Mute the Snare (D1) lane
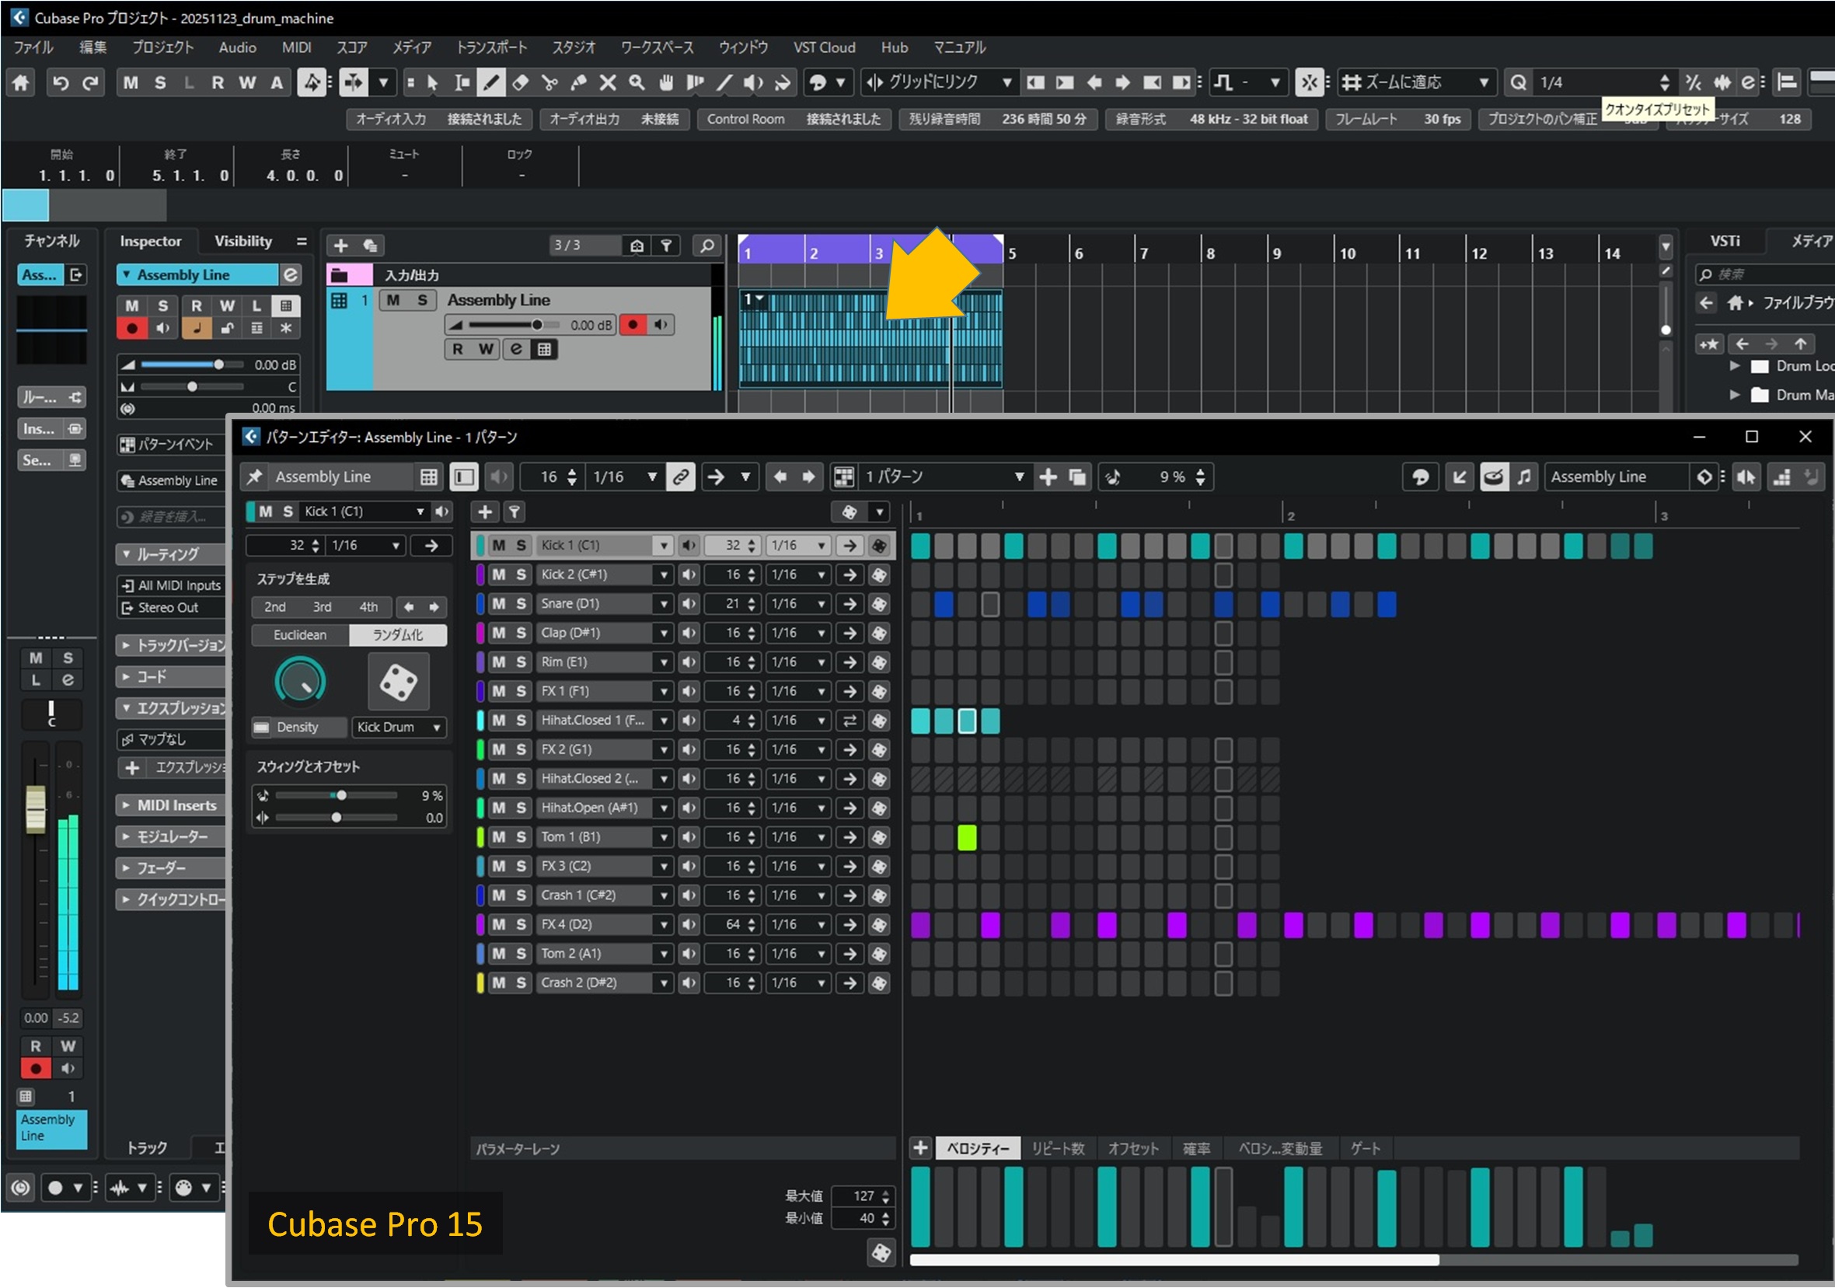Image resolution: width=1835 pixels, height=1288 pixels. [x=499, y=604]
